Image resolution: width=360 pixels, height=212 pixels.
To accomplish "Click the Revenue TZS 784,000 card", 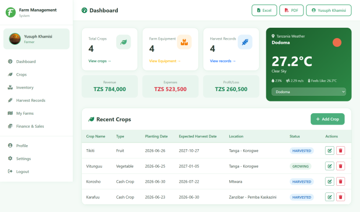I will point(110,86).
